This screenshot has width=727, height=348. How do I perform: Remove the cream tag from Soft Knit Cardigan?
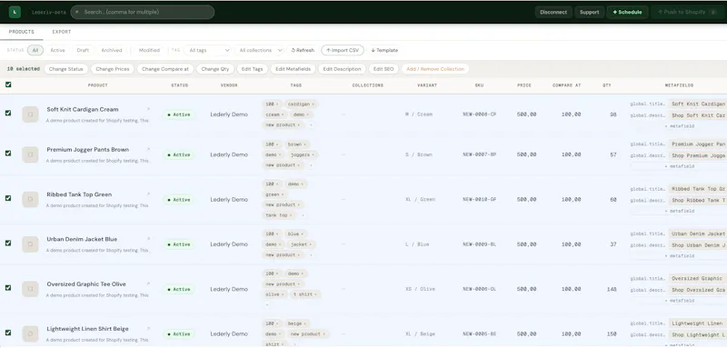pos(283,114)
